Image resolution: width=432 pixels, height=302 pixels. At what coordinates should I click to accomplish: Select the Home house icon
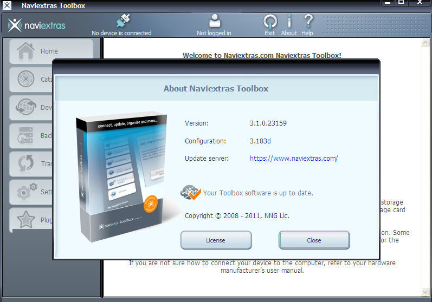tap(26, 51)
